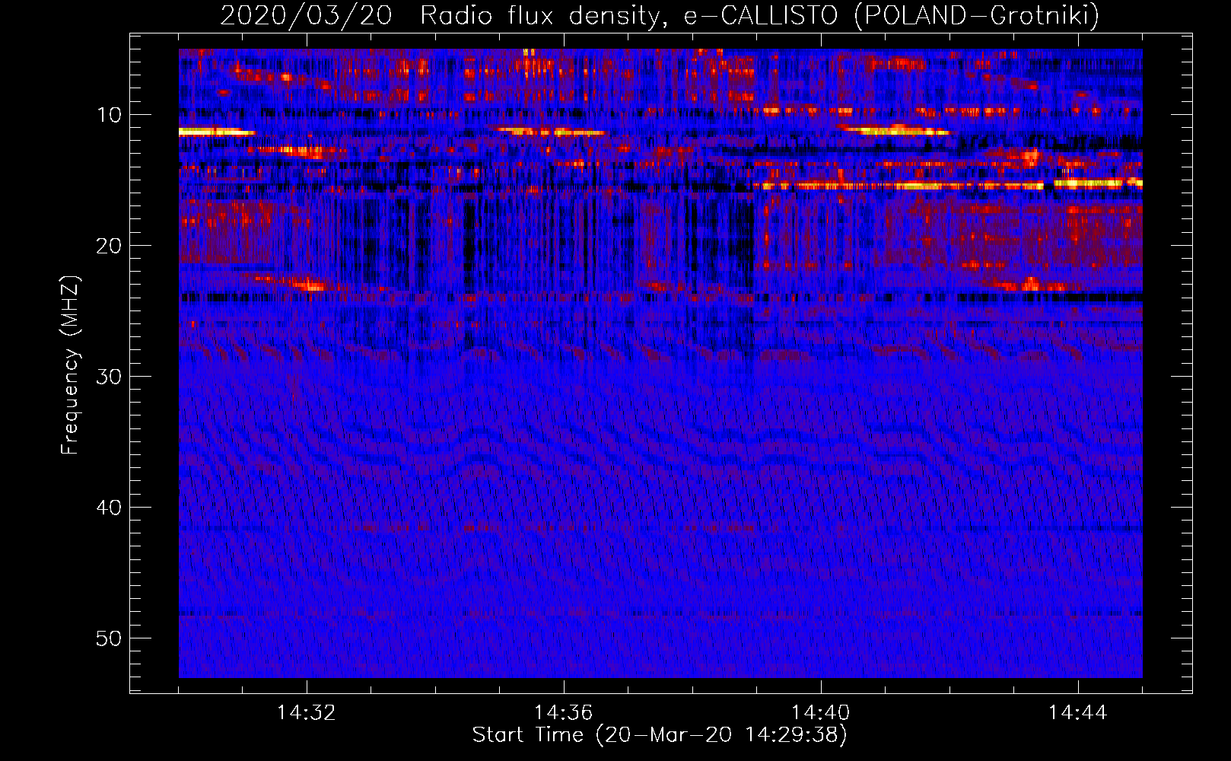Click the bright yellow band near 15 MHz after 14:44
Viewport: 1231px width, 761px height.
(x=1099, y=183)
